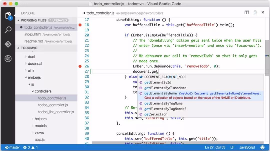
Task: Open the Search view icon
Action: [8, 30]
